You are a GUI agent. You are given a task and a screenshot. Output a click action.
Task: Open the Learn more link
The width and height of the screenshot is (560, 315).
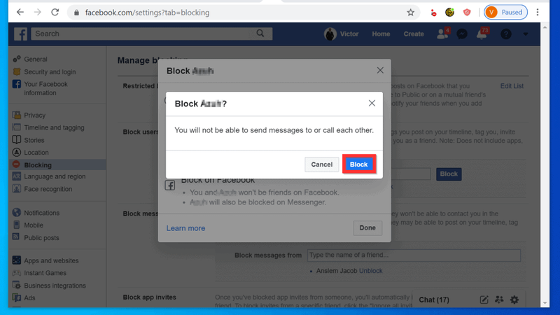[185, 228]
